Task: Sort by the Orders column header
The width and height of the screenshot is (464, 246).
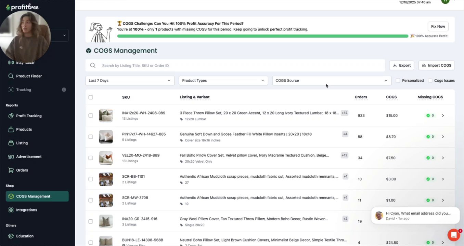Action: click(x=361, y=97)
